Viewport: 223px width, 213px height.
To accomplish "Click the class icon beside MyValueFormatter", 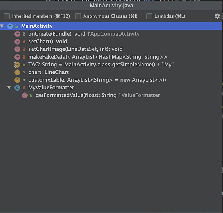I will tap(17, 88).
